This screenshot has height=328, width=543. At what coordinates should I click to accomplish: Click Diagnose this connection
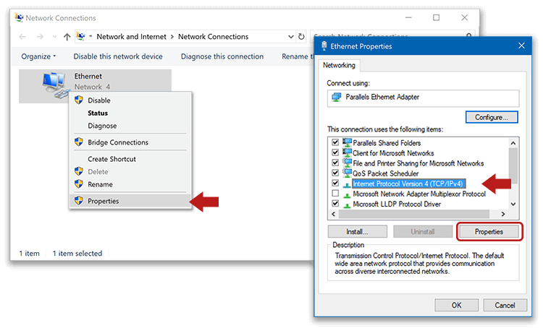tap(222, 56)
